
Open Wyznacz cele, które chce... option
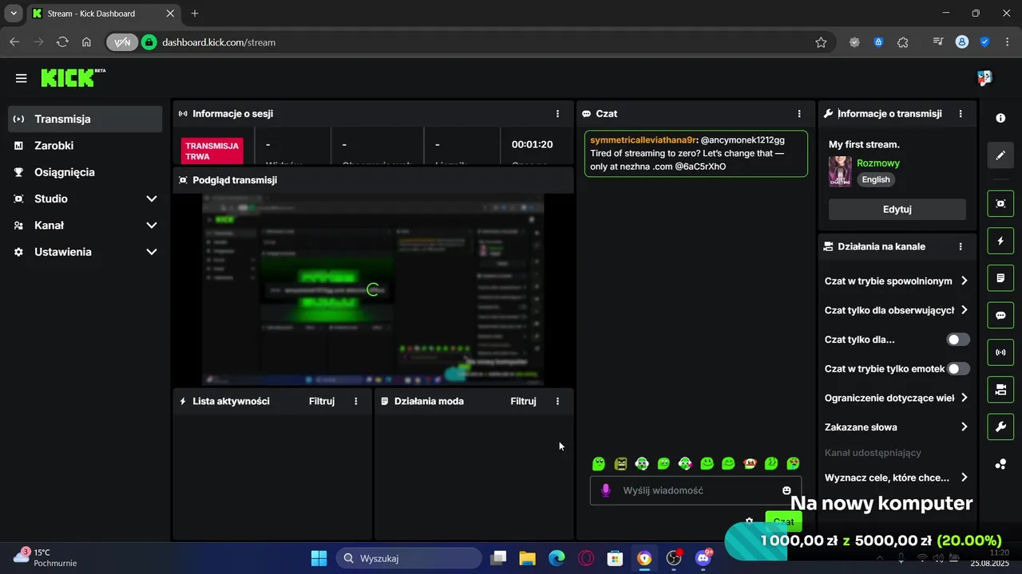point(896,478)
